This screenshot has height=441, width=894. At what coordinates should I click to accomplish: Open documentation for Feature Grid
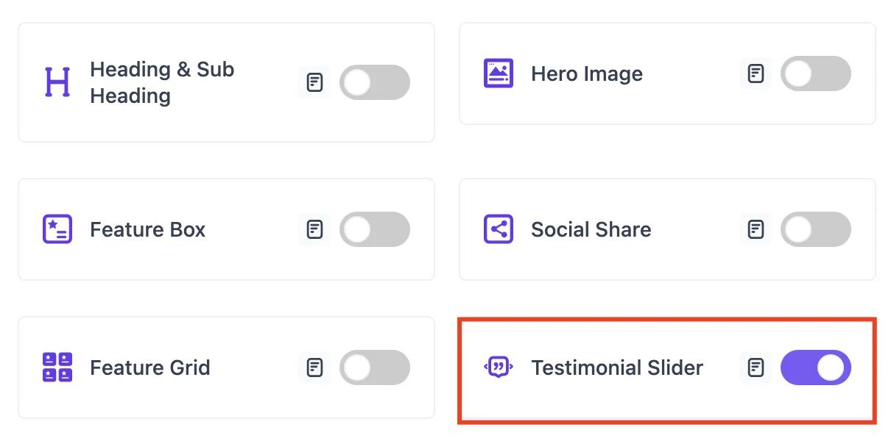pos(314,367)
